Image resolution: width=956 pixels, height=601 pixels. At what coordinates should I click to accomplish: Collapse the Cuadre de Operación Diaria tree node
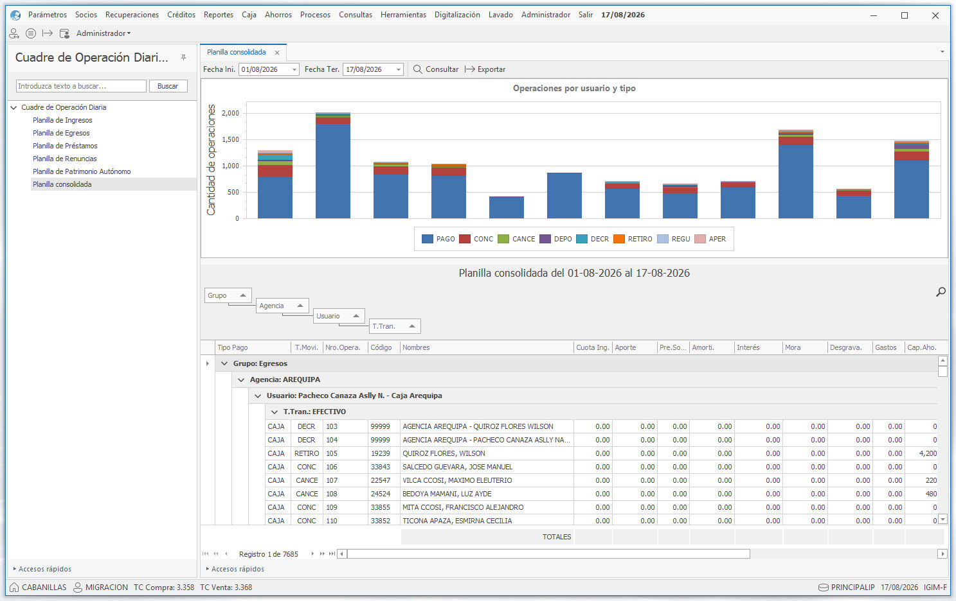click(14, 108)
